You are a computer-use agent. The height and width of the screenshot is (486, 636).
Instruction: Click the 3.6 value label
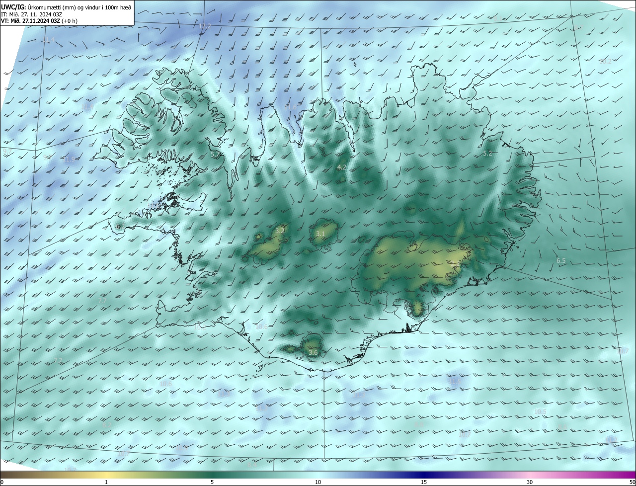313,353
